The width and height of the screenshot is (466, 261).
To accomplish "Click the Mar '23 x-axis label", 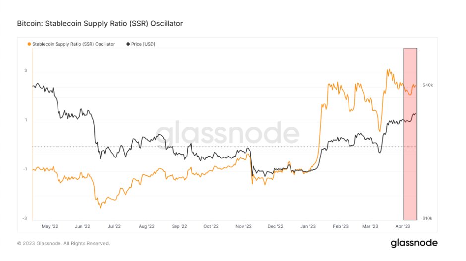I will pos(370,226).
